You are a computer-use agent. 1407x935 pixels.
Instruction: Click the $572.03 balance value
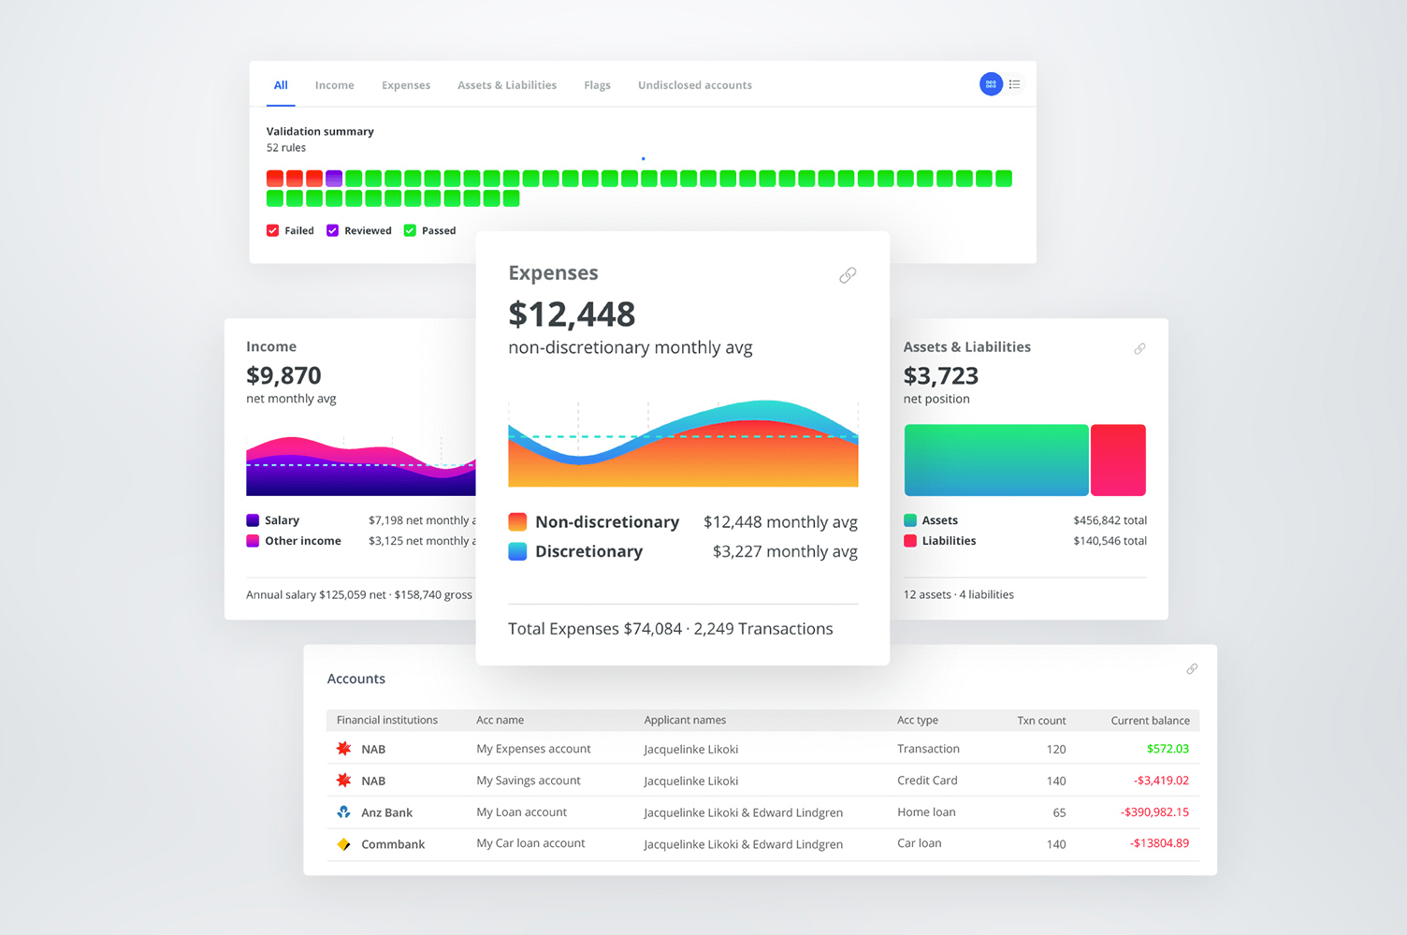[1168, 749]
